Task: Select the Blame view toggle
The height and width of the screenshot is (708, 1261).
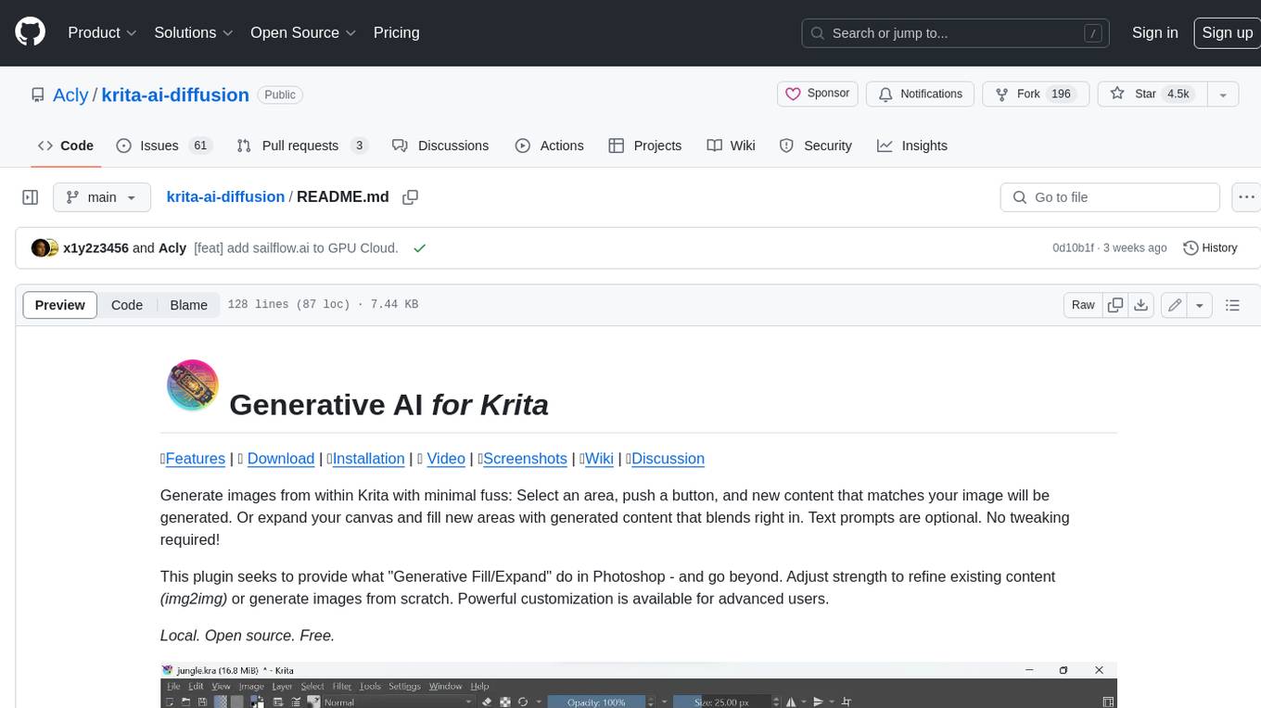Action: pos(188,305)
